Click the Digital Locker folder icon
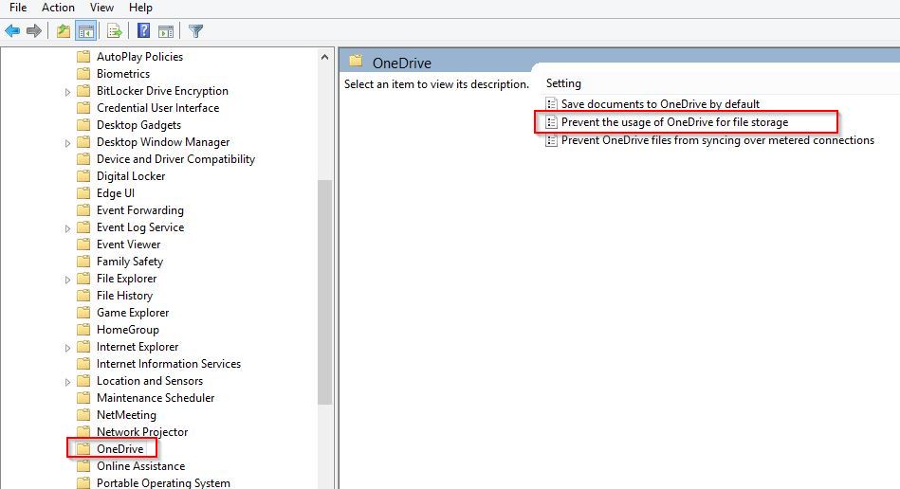Viewport: 900px width, 489px height. [83, 176]
